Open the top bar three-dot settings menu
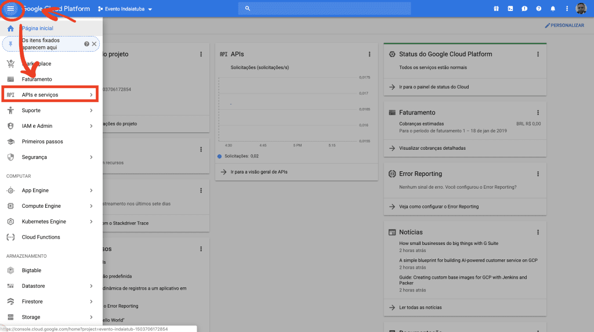Viewport: 594px width, 332px height. 567,9
